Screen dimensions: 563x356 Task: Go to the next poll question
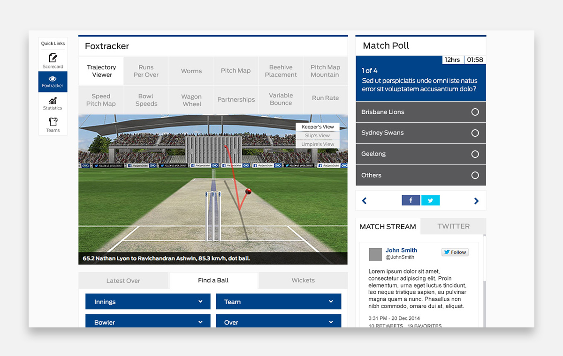476,201
